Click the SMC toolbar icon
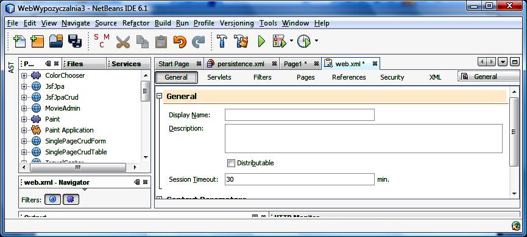527x237 pixels. (x=102, y=41)
